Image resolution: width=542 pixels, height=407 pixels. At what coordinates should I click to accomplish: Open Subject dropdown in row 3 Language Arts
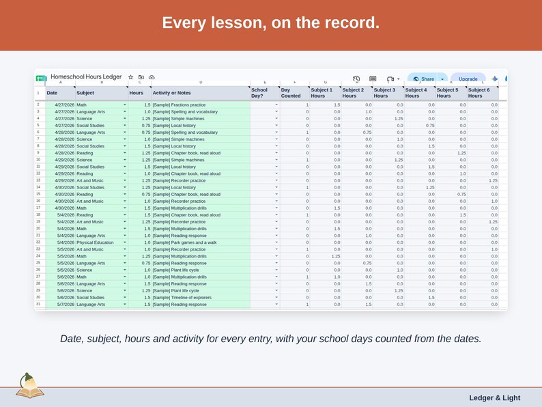tap(125, 112)
